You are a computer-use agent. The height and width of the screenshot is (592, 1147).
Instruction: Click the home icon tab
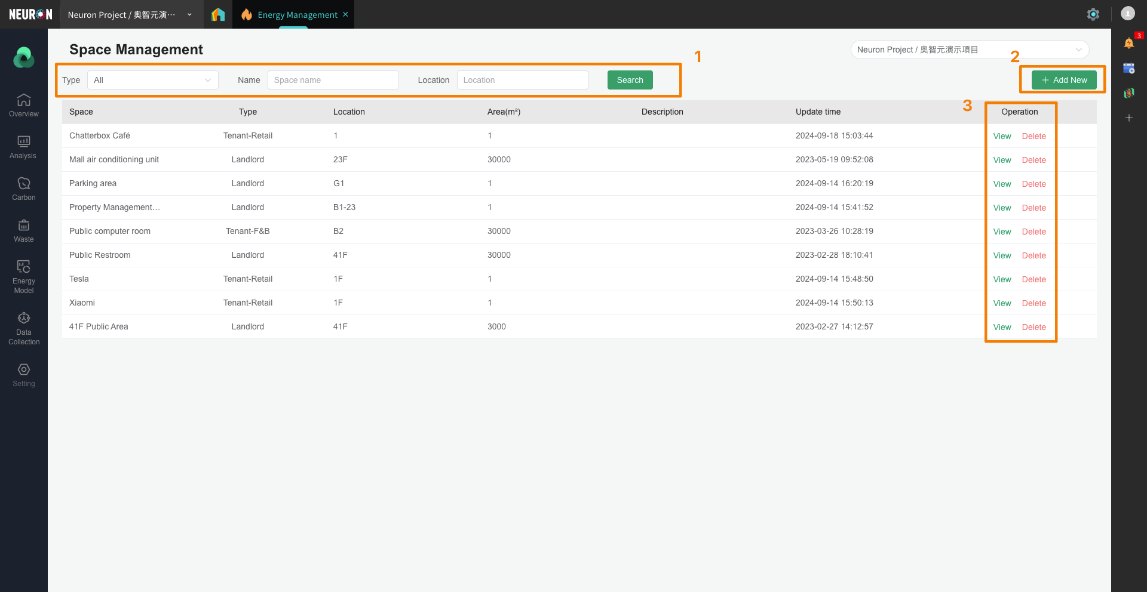click(x=218, y=14)
